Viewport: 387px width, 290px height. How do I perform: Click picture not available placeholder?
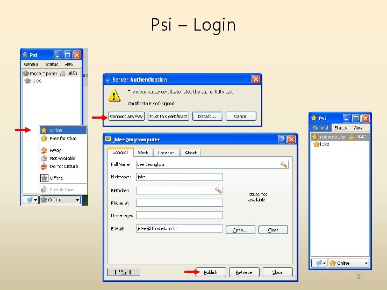pyautogui.click(x=257, y=197)
